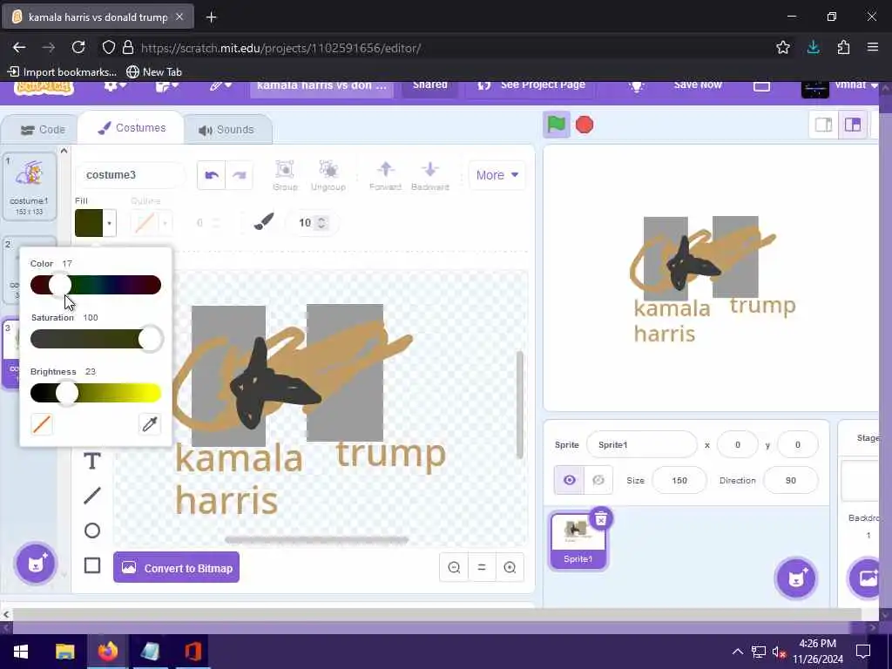Zoom in the costume canvas
This screenshot has width=892, height=669.
click(x=510, y=567)
